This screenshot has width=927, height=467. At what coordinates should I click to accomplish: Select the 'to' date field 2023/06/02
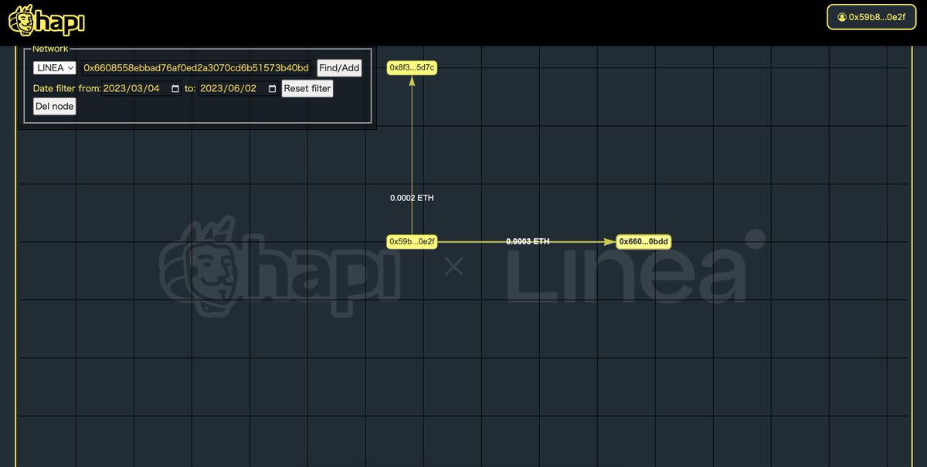click(x=239, y=89)
